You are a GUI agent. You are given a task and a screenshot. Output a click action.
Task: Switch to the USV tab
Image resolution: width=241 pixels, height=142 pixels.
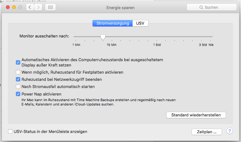pyautogui.click(x=140, y=23)
